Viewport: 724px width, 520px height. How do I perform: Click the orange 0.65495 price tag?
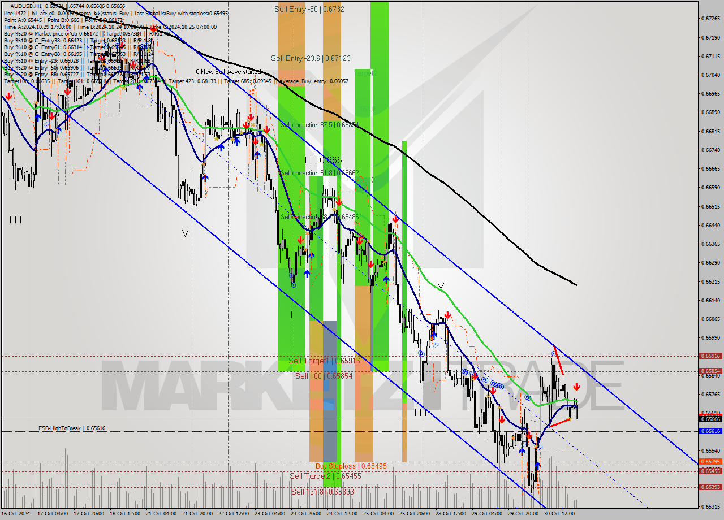pyautogui.click(x=710, y=462)
